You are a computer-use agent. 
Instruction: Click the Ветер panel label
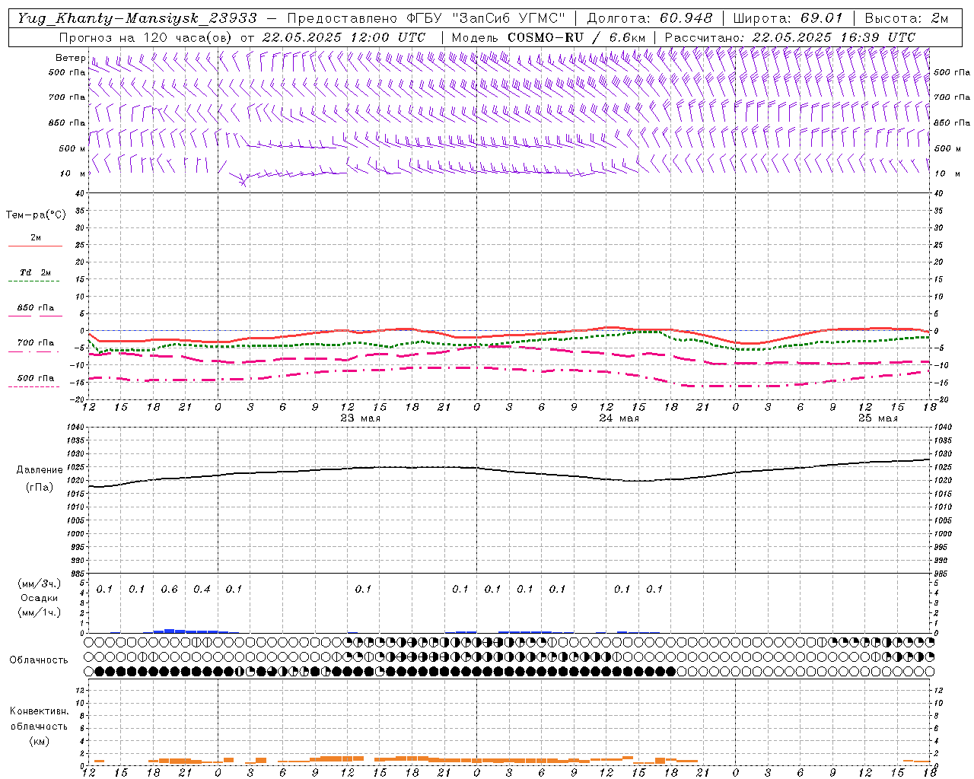click(x=70, y=58)
